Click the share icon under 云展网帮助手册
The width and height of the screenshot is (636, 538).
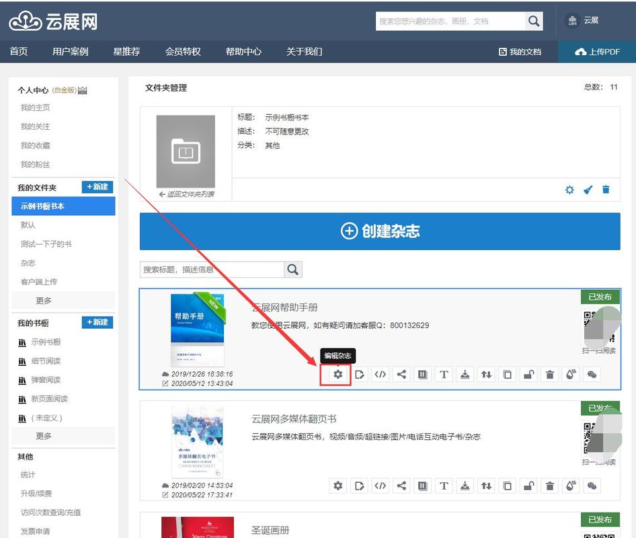click(401, 374)
